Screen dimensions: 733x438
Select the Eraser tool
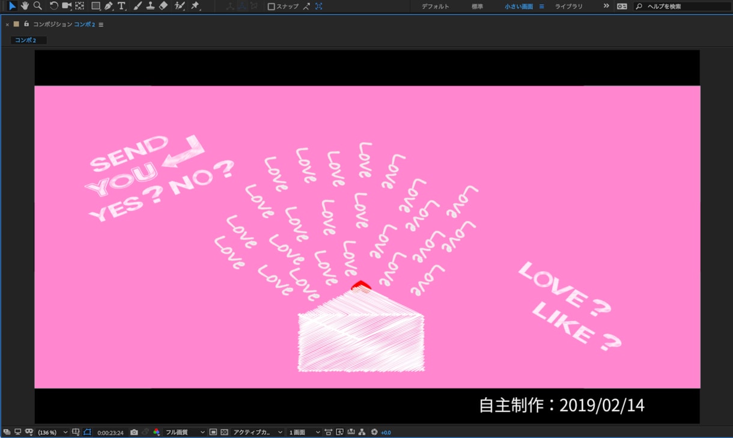163,6
